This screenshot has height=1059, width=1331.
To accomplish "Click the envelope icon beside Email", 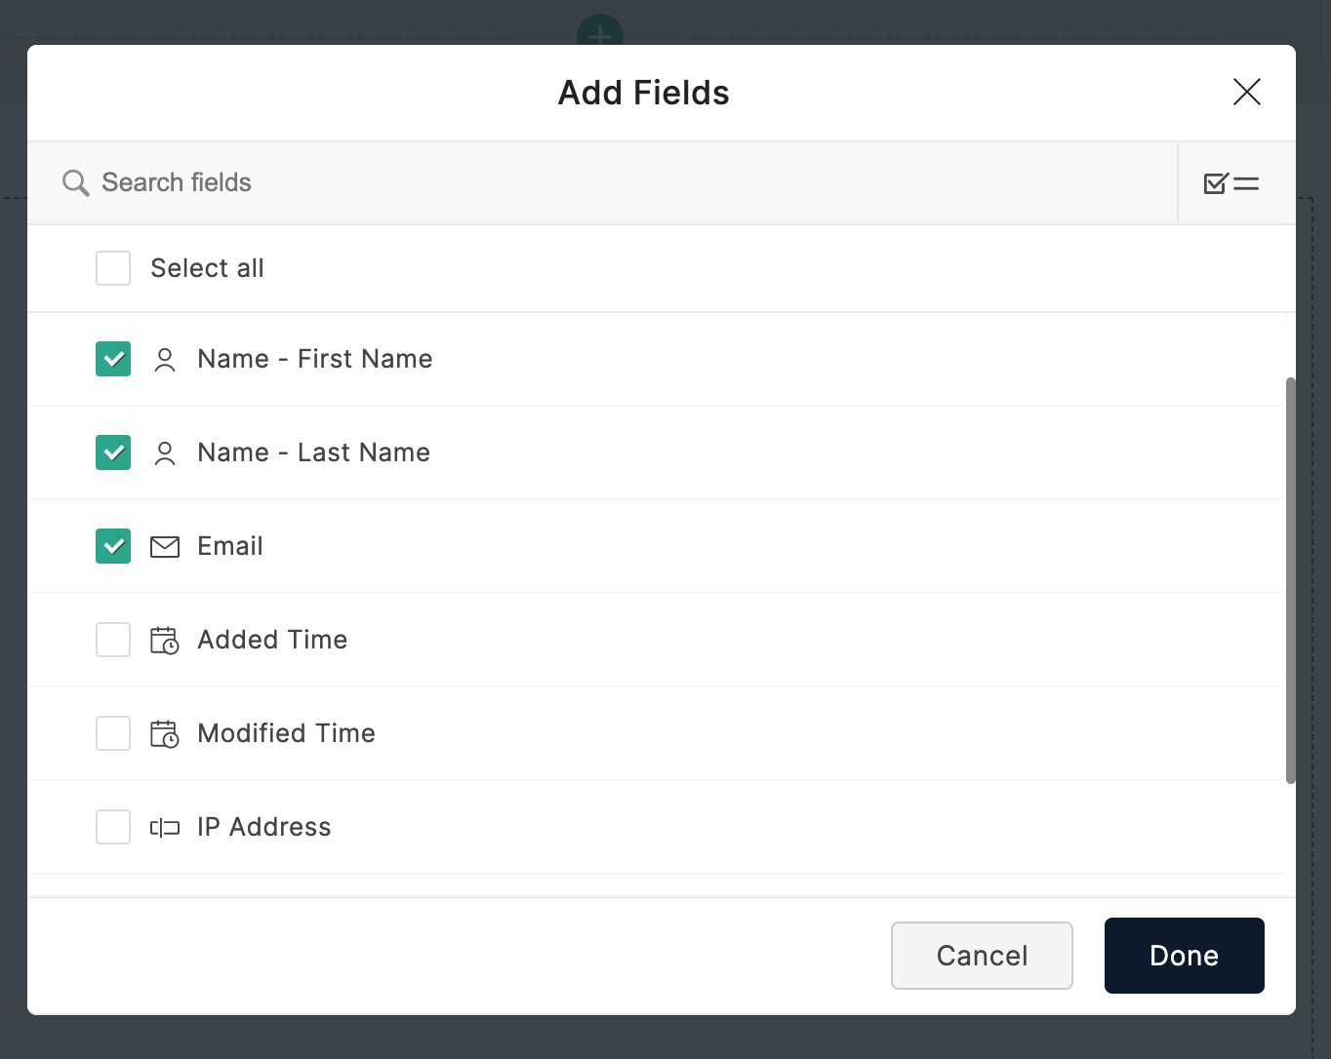I will 165,547.
